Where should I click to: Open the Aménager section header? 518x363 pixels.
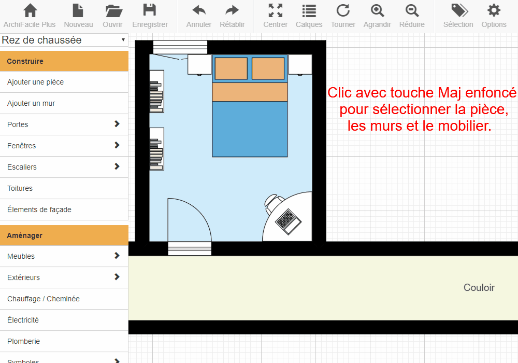click(64, 235)
